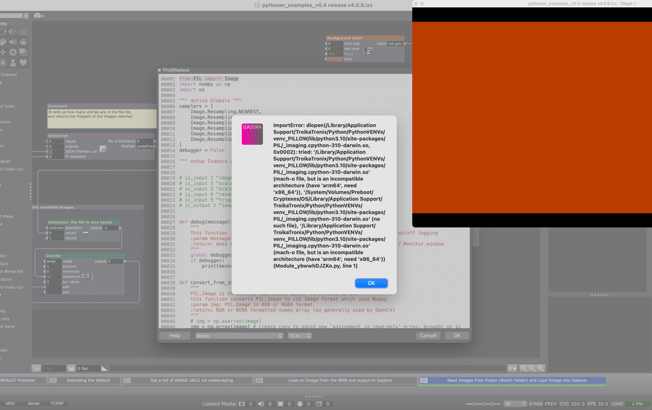Open Help in the code editor dialog
Viewport: 652px width, 410px height.
click(174, 336)
